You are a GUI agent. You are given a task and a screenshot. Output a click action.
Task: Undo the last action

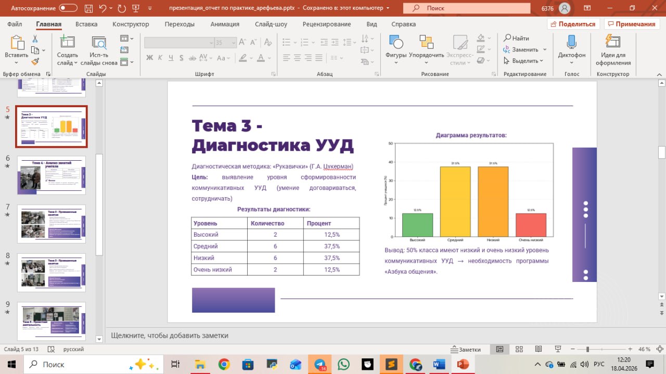click(103, 8)
